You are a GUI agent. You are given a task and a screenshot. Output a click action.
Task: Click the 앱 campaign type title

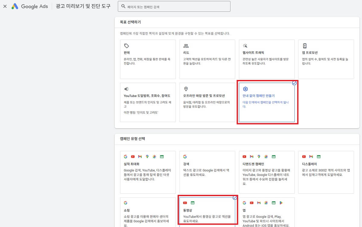244,210
